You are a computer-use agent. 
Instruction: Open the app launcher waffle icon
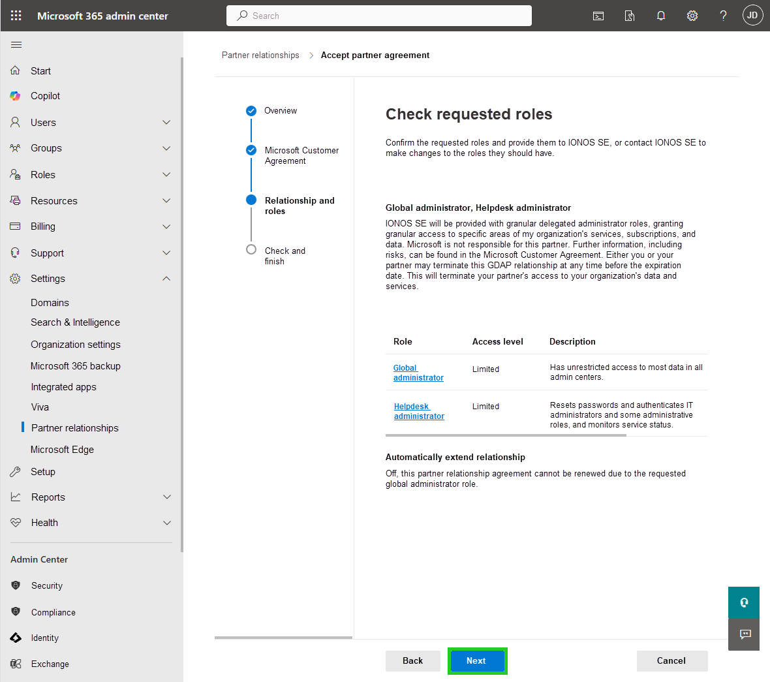(x=16, y=15)
